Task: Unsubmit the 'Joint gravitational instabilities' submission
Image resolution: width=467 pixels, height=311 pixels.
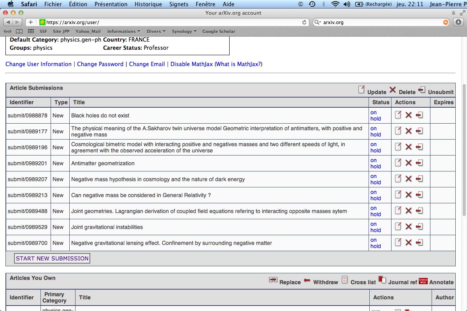Action: [x=419, y=227]
